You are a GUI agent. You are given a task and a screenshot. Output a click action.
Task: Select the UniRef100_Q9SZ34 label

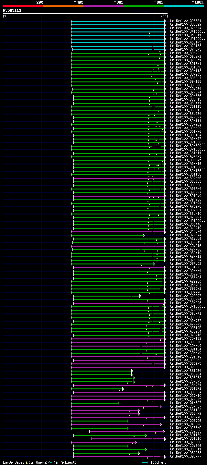coord(186,392)
